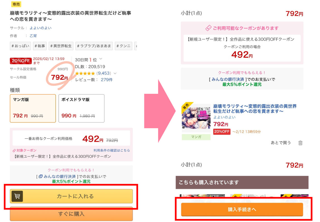Open the #異世界転生 tag
This screenshot has height=222, width=320.
[61, 46]
